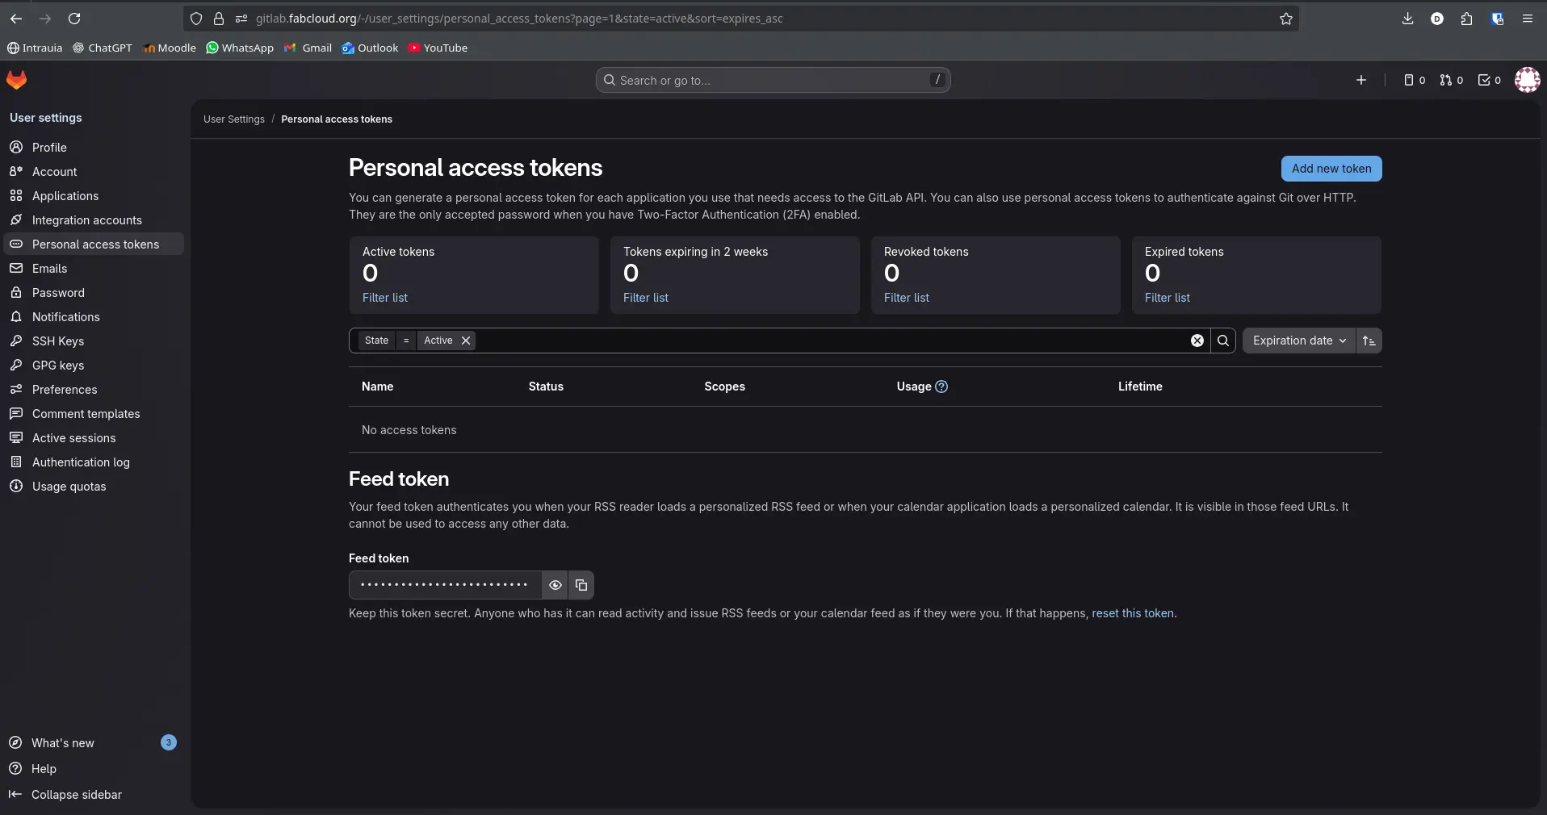Copy the feed token to clipboard

pyautogui.click(x=581, y=585)
